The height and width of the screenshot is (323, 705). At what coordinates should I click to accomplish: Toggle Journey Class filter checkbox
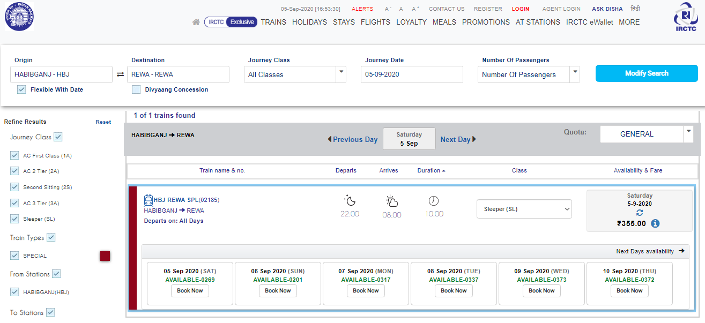58,137
